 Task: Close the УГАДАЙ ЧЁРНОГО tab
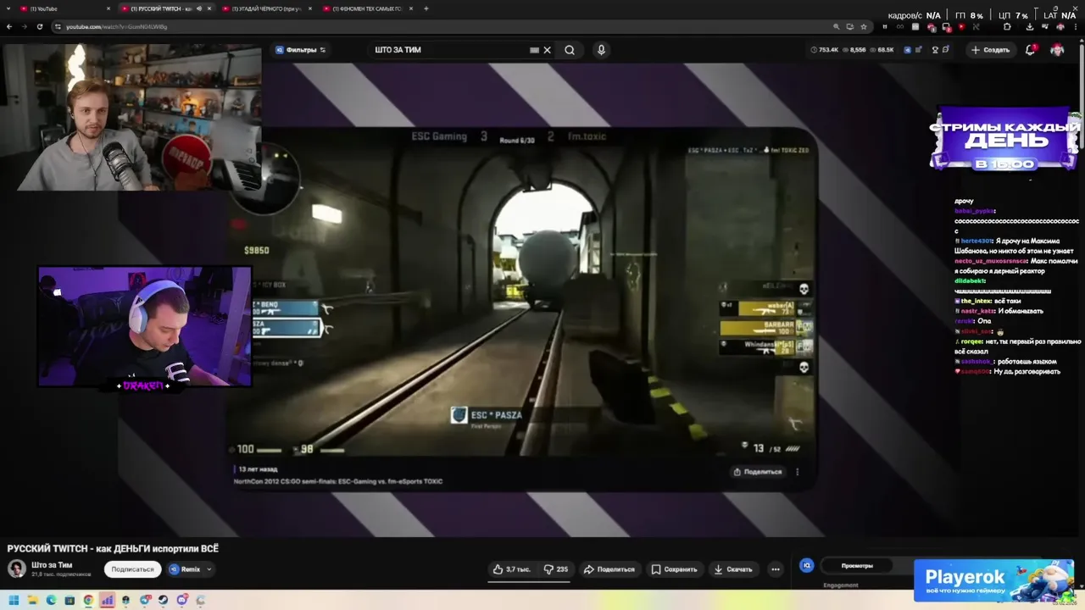309,8
